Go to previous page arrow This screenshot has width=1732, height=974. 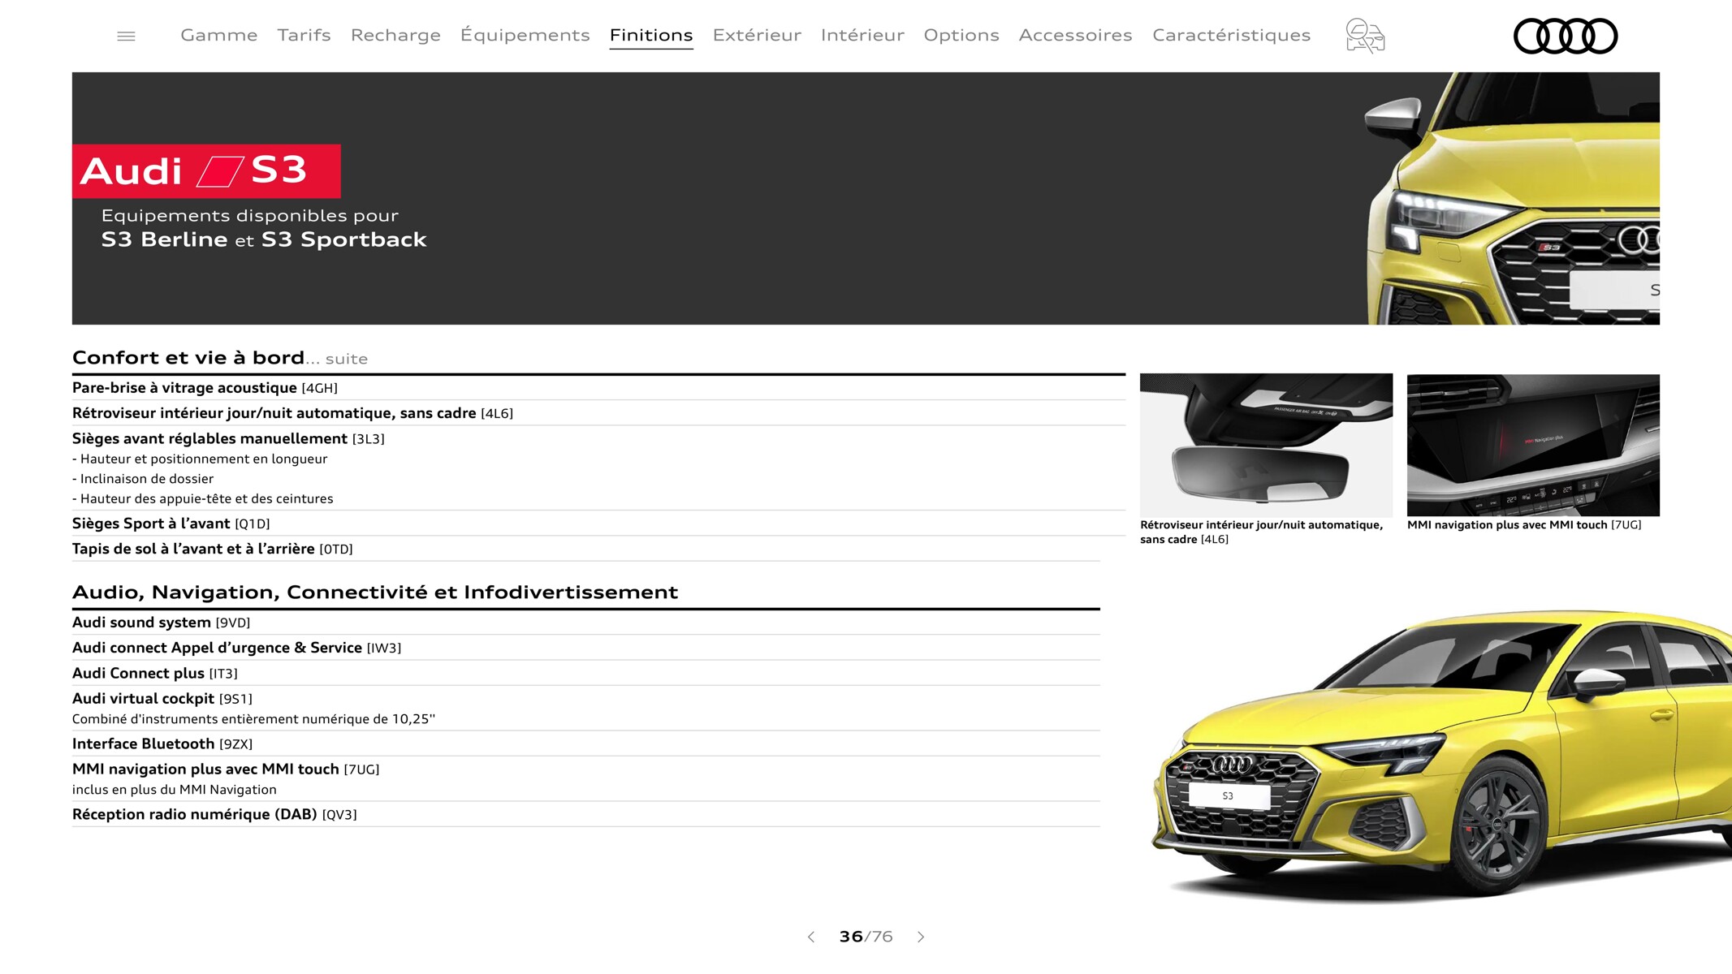coord(810,937)
